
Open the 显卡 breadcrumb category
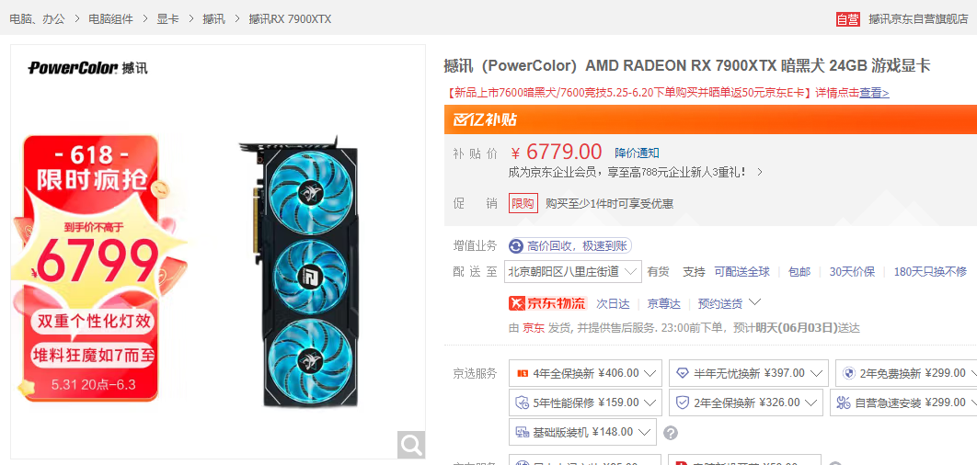point(167,19)
